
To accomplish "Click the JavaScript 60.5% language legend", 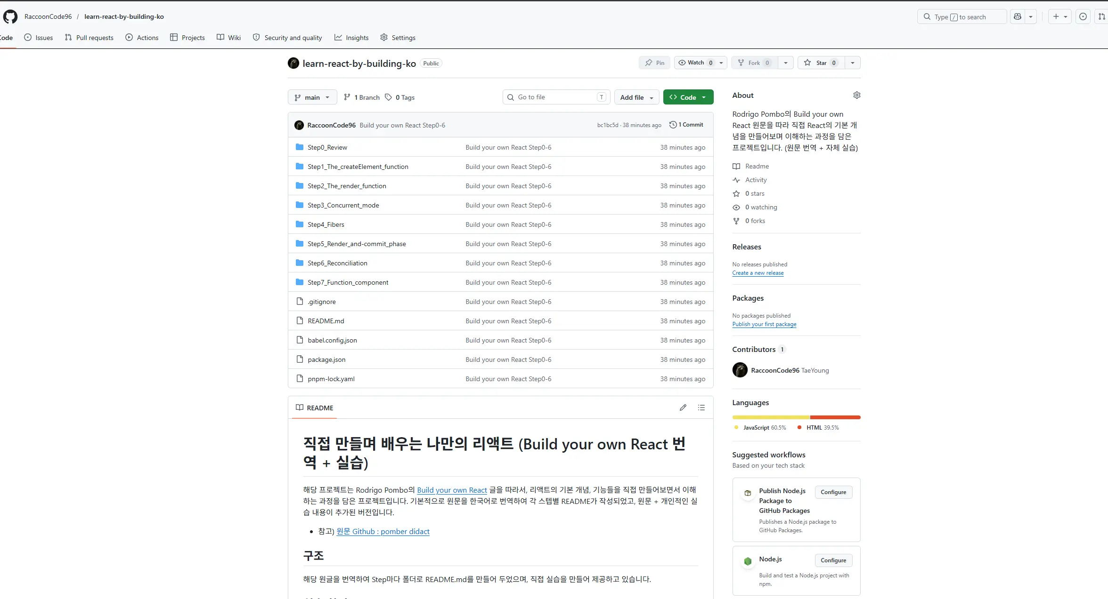I will point(760,428).
